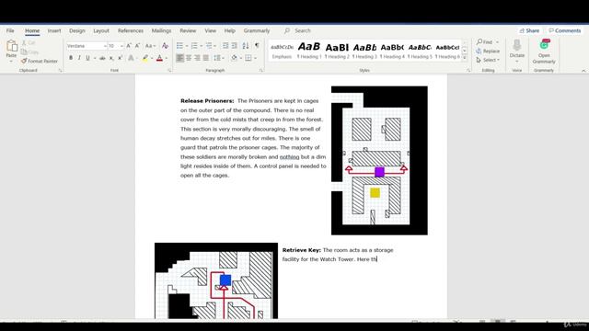Open the Comments button
Screen dimensions: 589x331
click(x=564, y=30)
